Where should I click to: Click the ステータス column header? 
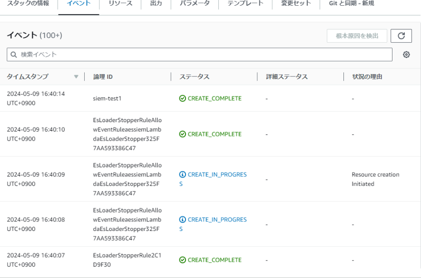click(195, 77)
